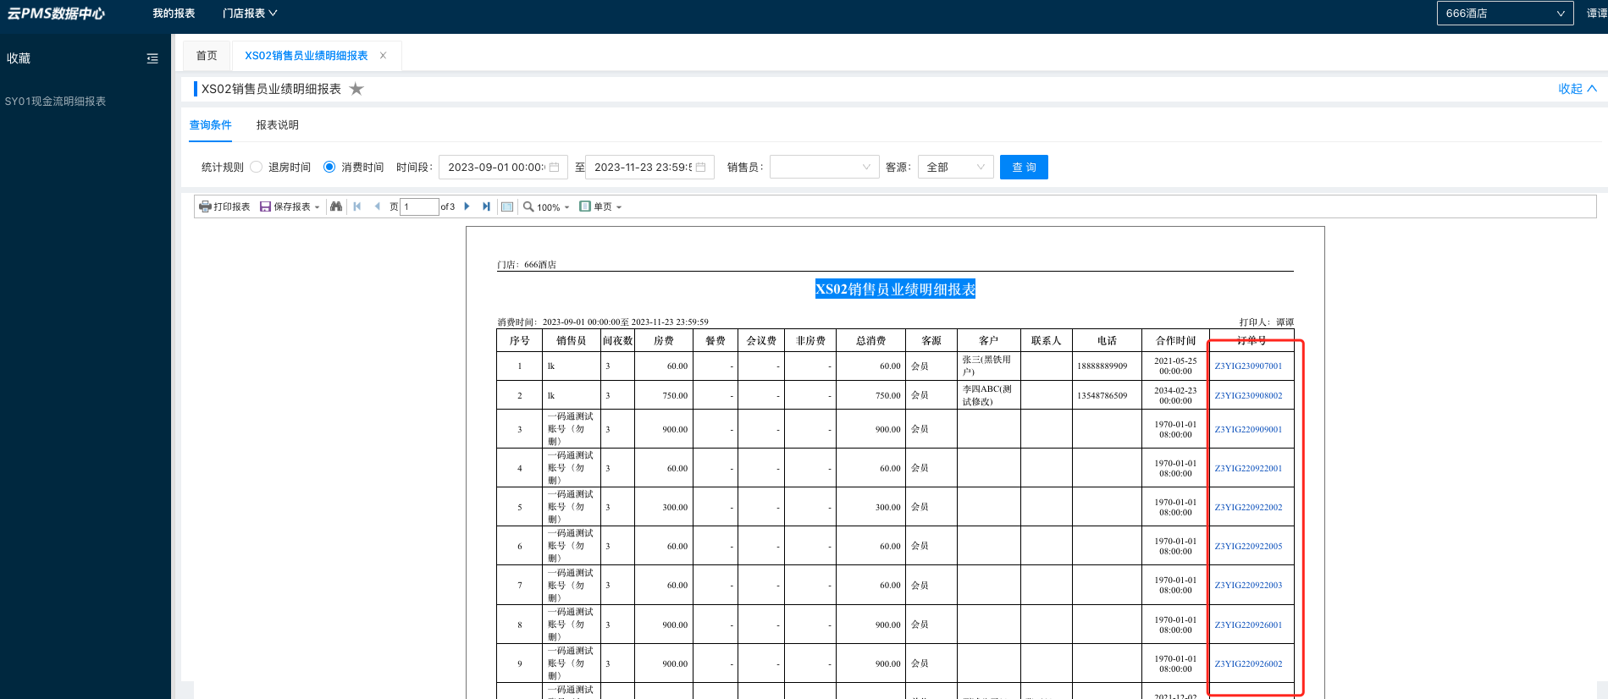
Task: Click phone number 18888889909 cell
Action: tap(1107, 366)
